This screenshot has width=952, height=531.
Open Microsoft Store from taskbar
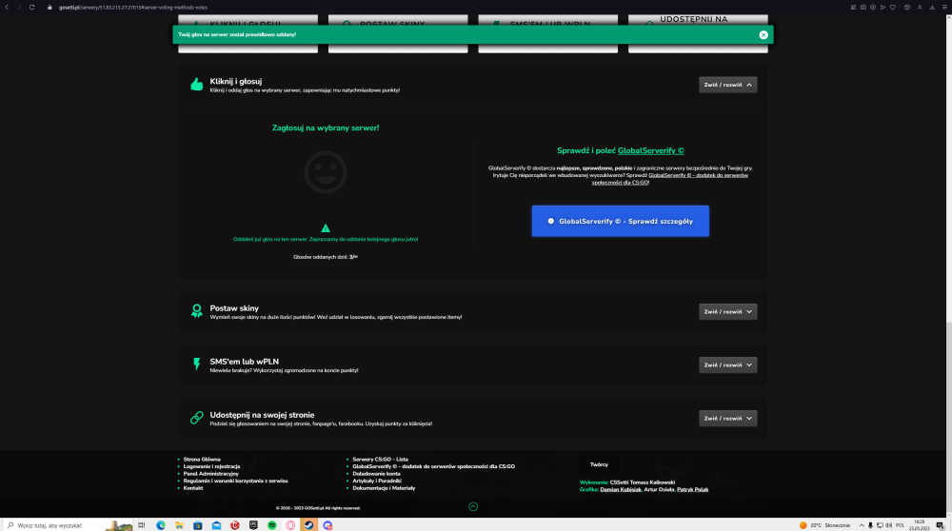coord(198,525)
